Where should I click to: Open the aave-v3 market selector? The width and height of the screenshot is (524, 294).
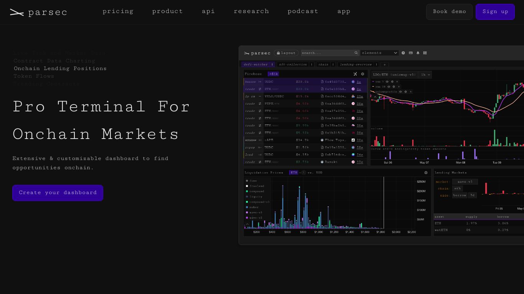coord(465,181)
